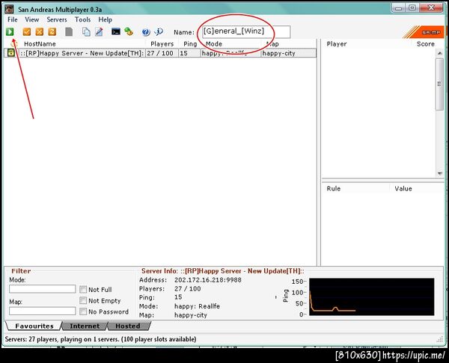
Task: Sort by Players column header
Action: (162, 44)
